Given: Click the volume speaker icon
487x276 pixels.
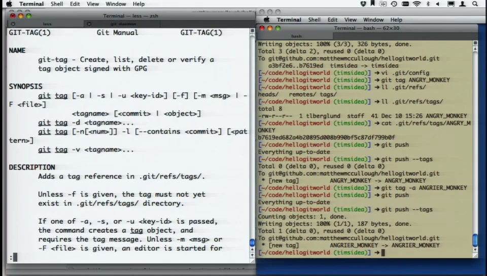Looking at the screenshot, I should tap(438, 4).
